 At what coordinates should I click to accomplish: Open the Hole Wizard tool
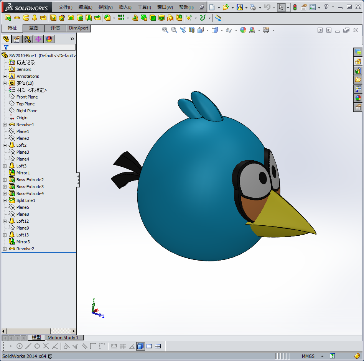click(x=62, y=18)
